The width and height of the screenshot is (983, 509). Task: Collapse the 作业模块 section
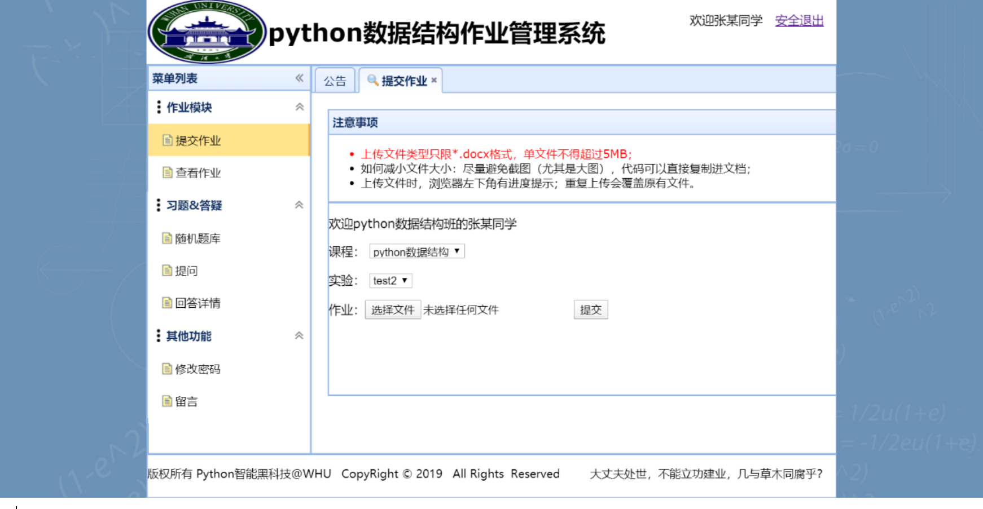pyautogui.click(x=300, y=107)
